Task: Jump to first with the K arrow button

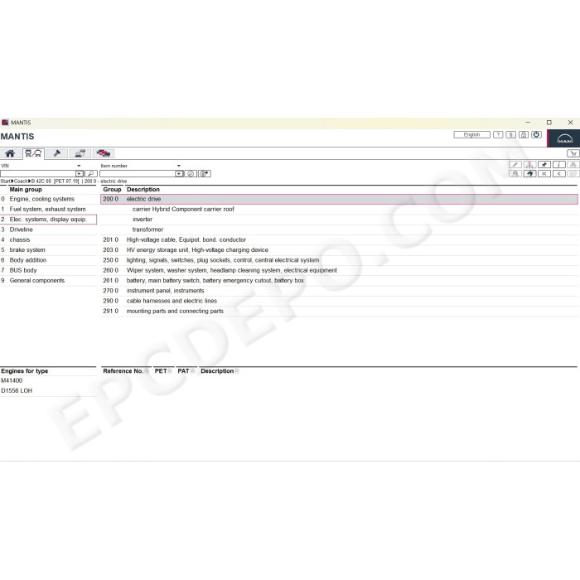Action: click(x=544, y=173)
